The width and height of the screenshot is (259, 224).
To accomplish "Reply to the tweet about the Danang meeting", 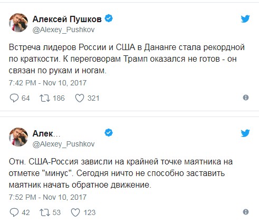I will [14, 98].
